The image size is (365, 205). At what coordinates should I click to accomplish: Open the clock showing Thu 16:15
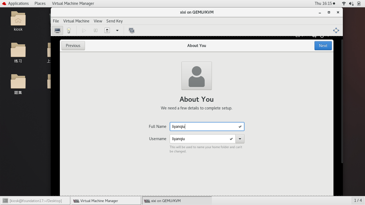pyautogui.click(x=325, y=3)
